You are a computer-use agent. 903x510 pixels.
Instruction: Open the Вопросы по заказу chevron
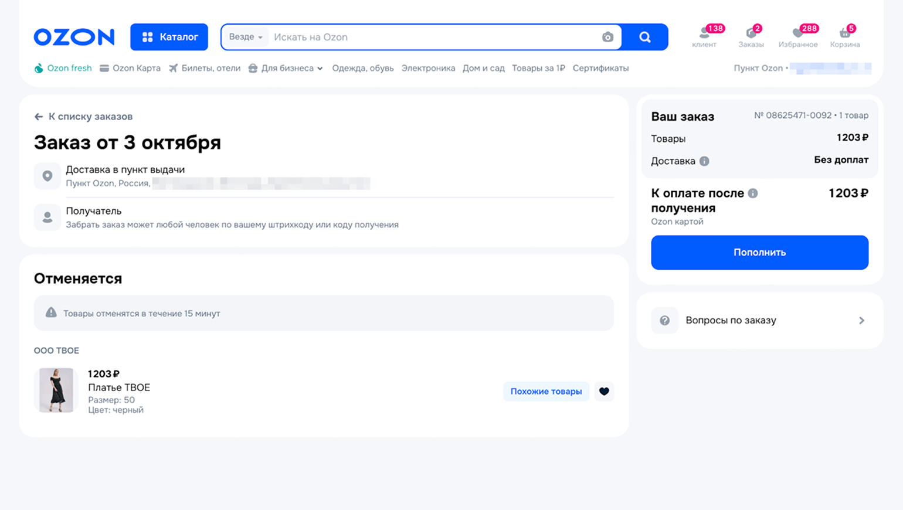[861, 321]
